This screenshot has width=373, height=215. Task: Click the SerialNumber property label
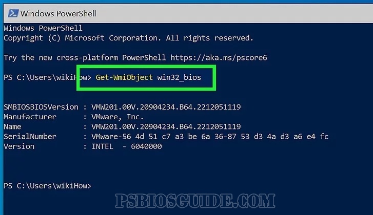tap(30, 137)
